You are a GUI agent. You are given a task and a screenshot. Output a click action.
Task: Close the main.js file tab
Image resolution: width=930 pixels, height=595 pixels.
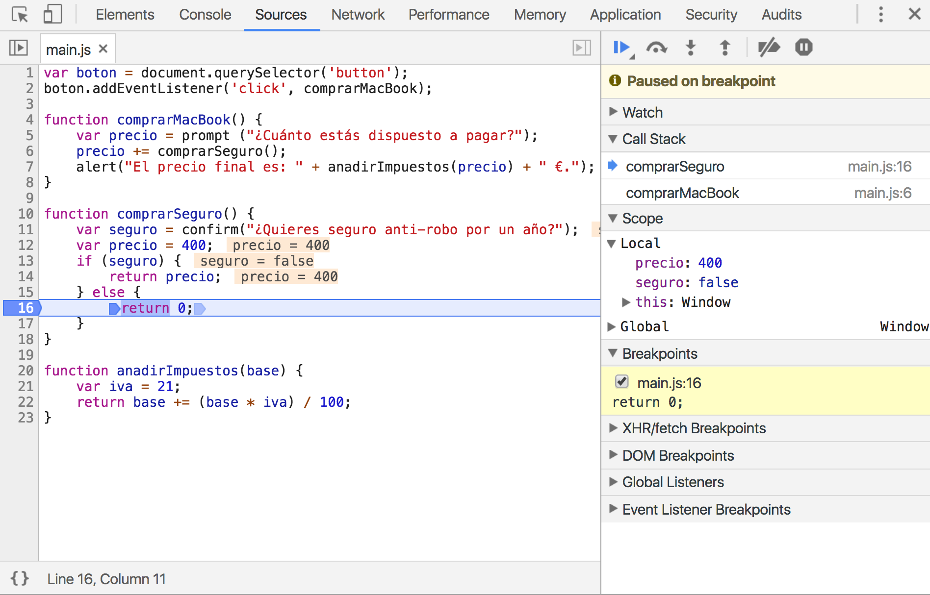103,49
